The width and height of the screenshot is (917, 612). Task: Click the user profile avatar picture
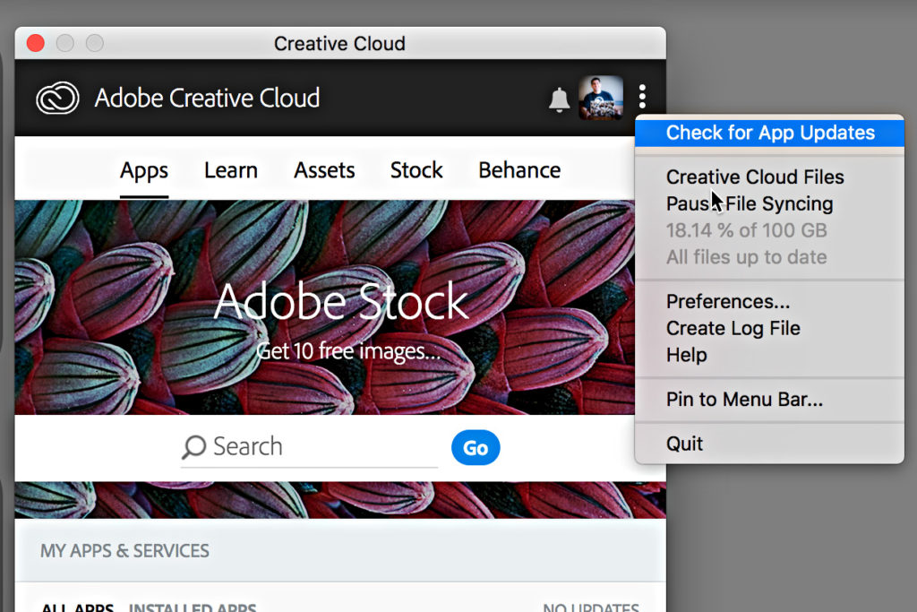pos(600,98)
